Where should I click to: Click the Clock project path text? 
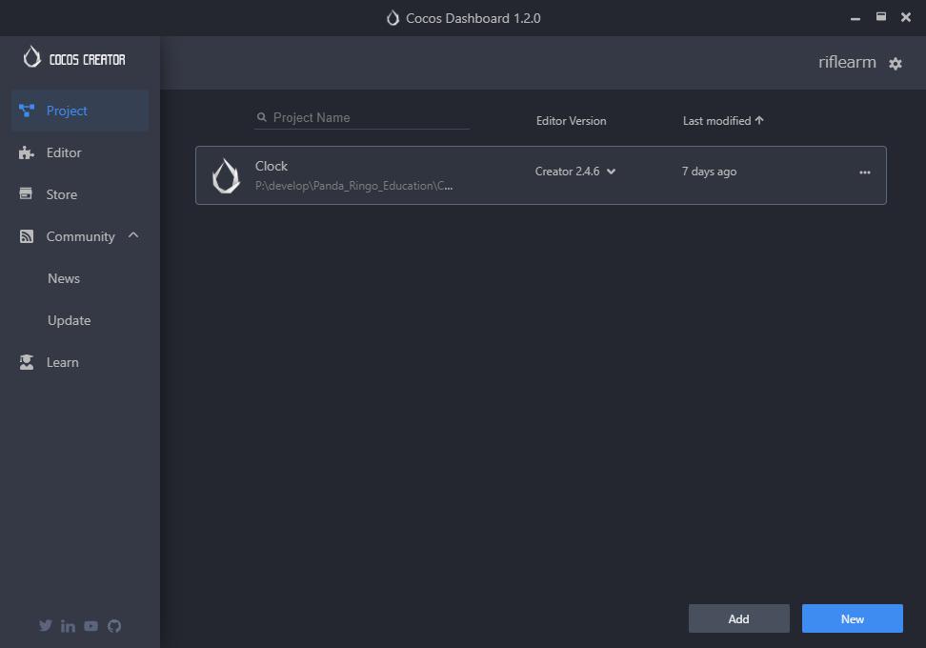click(x=353, y=186)
